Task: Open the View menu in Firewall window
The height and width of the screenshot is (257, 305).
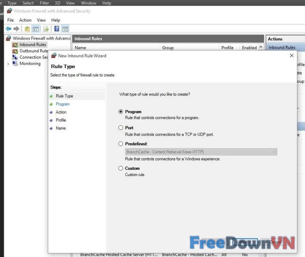Action: coord(41,20)
